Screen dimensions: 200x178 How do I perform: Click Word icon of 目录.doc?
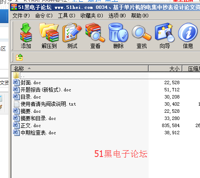click(x=16, y=97)
